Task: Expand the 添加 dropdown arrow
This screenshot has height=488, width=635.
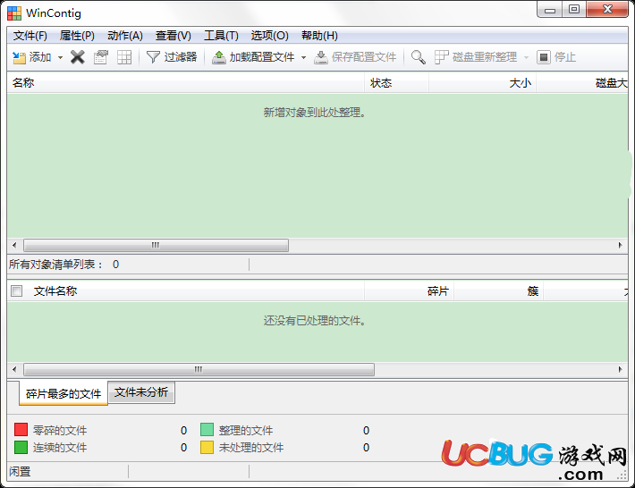Action: [x=60, y=57]
